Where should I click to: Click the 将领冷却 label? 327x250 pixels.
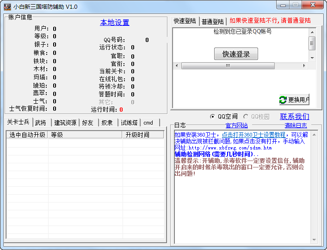[112, 86]
